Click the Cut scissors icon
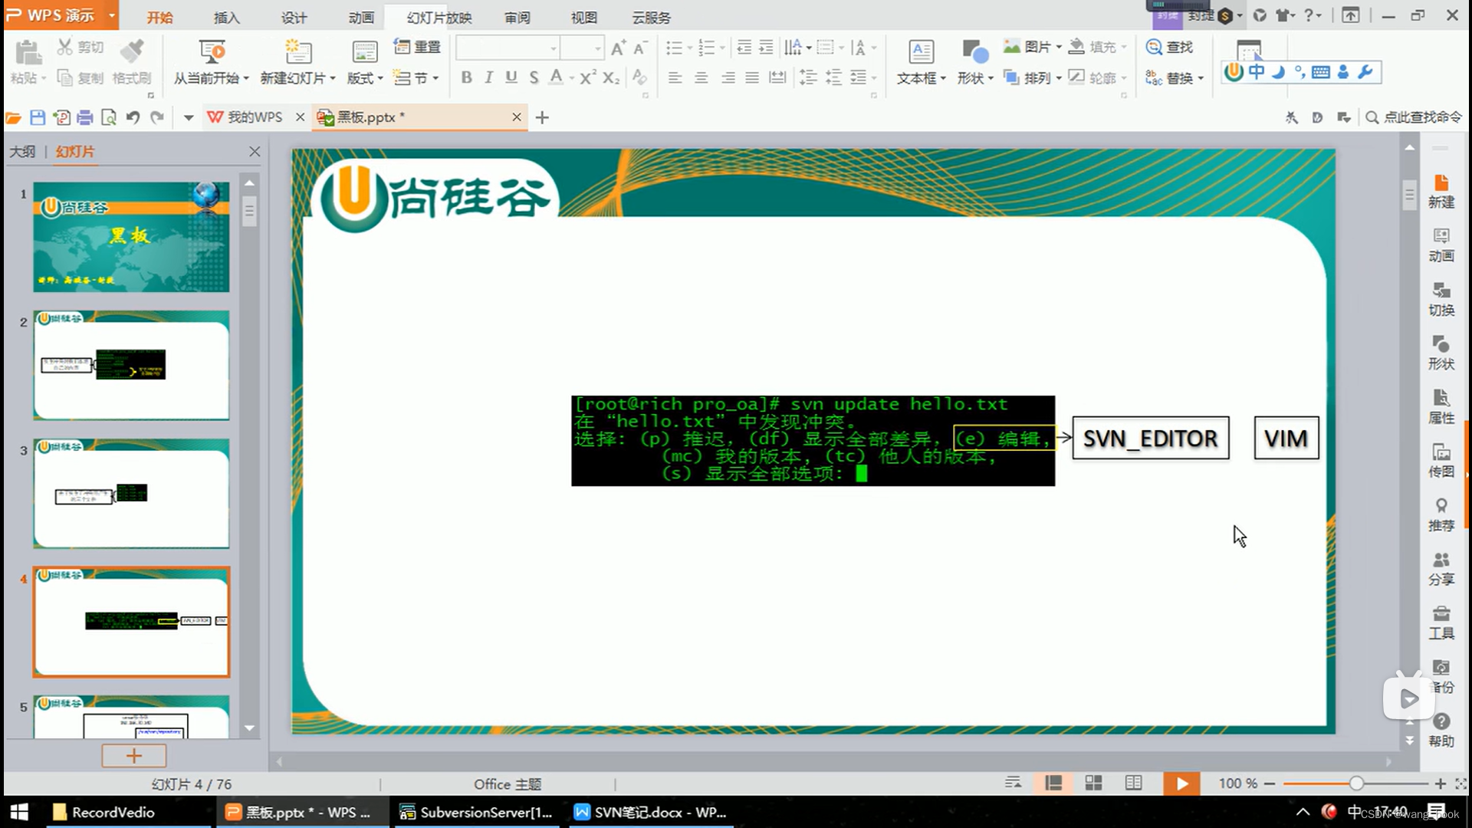The height and width of the screenshot is (828, 1472). [64, 48]
